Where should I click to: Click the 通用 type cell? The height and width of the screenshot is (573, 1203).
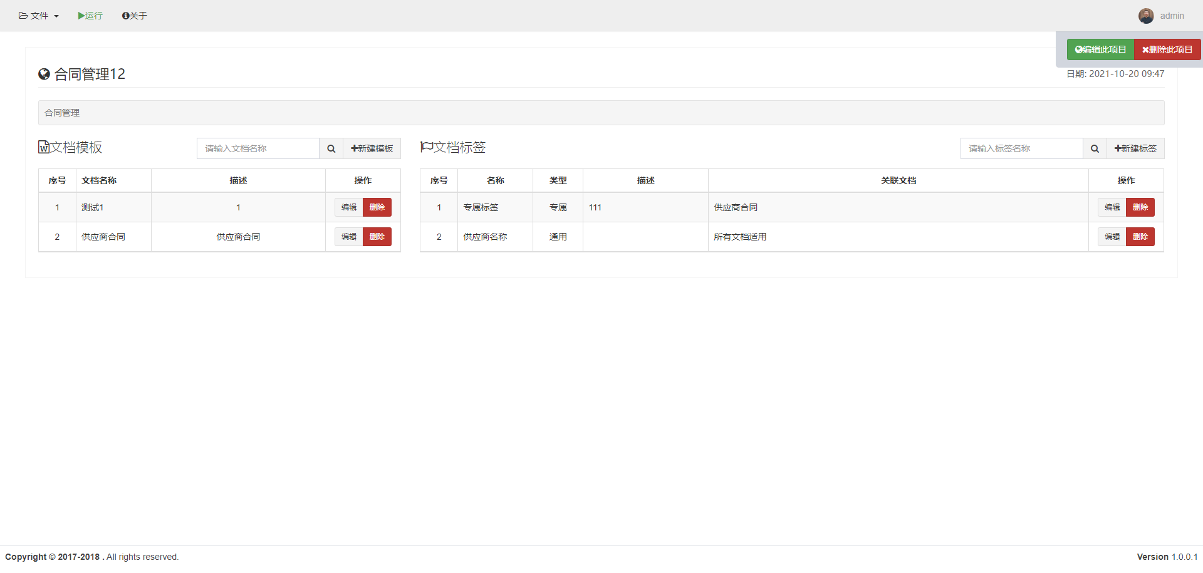pos(558,237)
